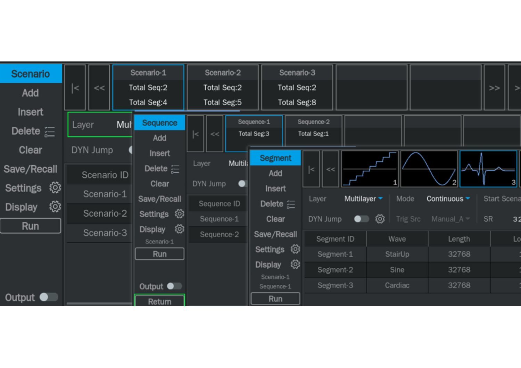
Task: Open Save/Recall in the Segment menu
Action: (x=275, y=234)
